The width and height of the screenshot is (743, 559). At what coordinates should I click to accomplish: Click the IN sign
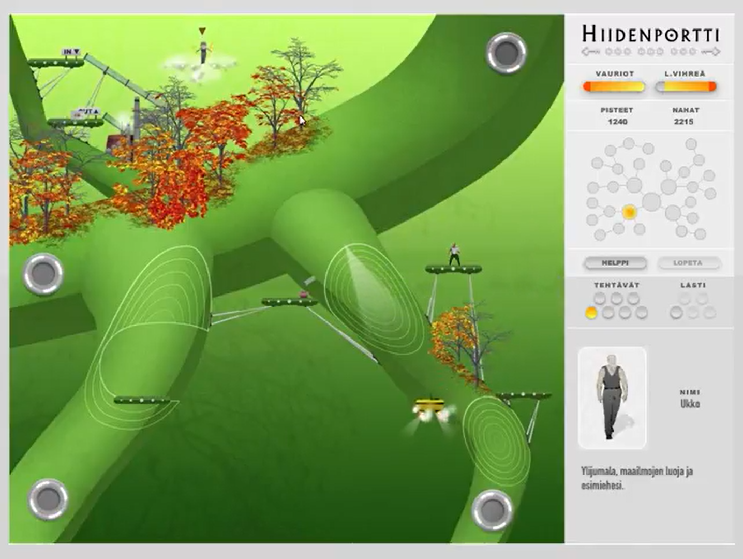71,52
